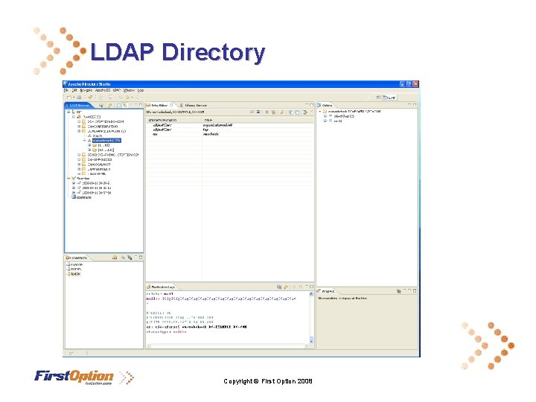Click Expand All icon in Entry Editor

point(291,112)
